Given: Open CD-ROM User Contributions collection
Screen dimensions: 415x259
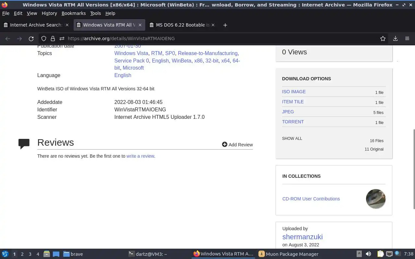Looking at the screenshot, I should click(x=311, y=199).
